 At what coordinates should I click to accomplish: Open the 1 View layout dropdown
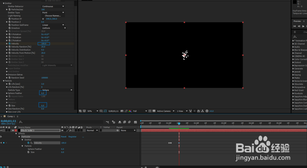(182, 111)
